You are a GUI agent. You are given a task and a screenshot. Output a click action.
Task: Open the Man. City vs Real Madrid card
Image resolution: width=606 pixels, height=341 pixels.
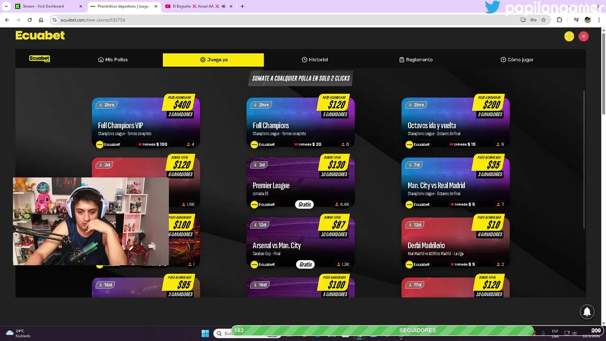(455, 183)
